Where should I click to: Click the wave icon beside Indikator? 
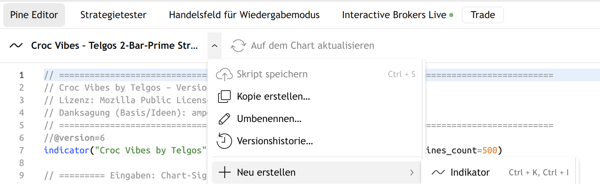(x=438, y=172)
